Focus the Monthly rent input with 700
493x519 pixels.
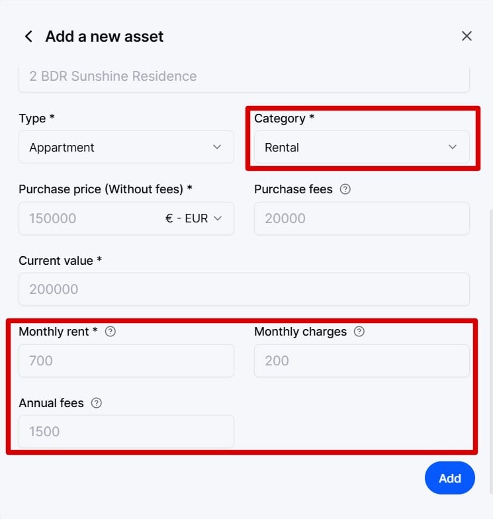coord(126,361)
